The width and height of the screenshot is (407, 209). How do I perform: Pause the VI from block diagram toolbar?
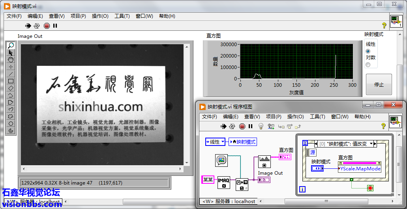pos(250,126)
